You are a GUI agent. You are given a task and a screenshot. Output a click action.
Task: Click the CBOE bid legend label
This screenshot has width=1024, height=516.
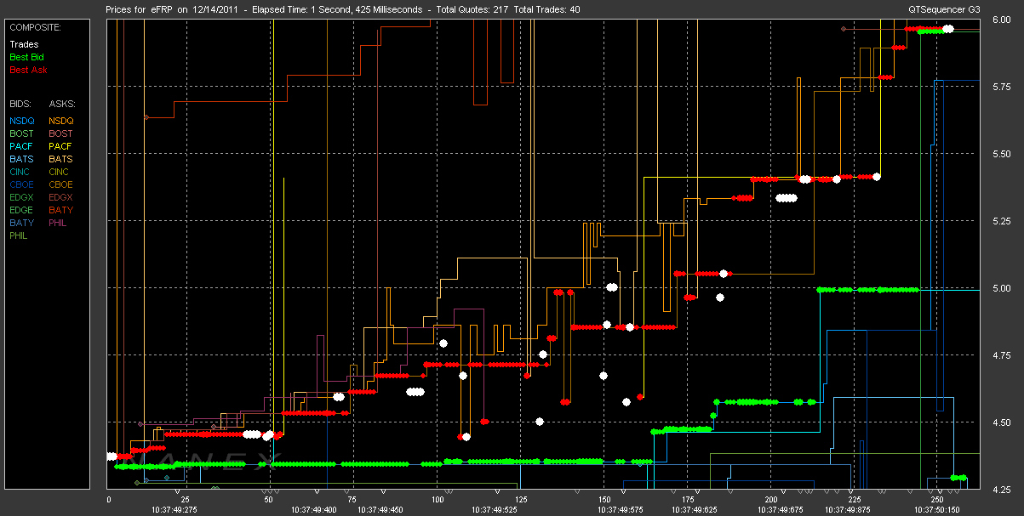click(21, 184)
